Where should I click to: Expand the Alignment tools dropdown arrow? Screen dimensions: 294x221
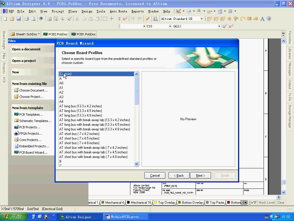(194, 11)
